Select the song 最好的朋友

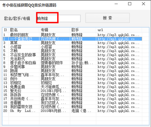tap(19, 35)
